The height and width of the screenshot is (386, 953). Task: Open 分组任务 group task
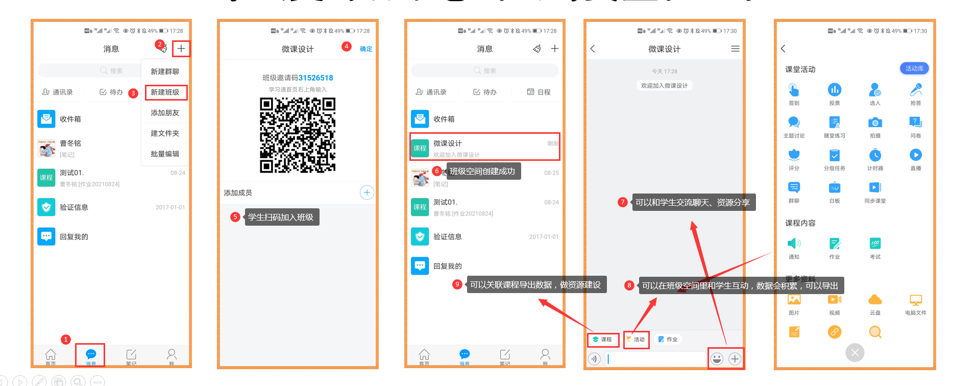835,155
